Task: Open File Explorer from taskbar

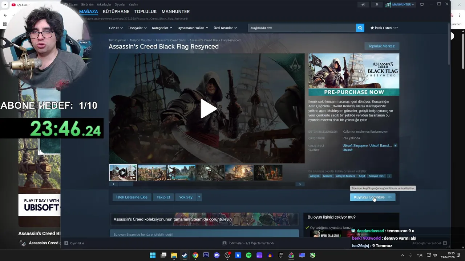Action: point(174,255)
